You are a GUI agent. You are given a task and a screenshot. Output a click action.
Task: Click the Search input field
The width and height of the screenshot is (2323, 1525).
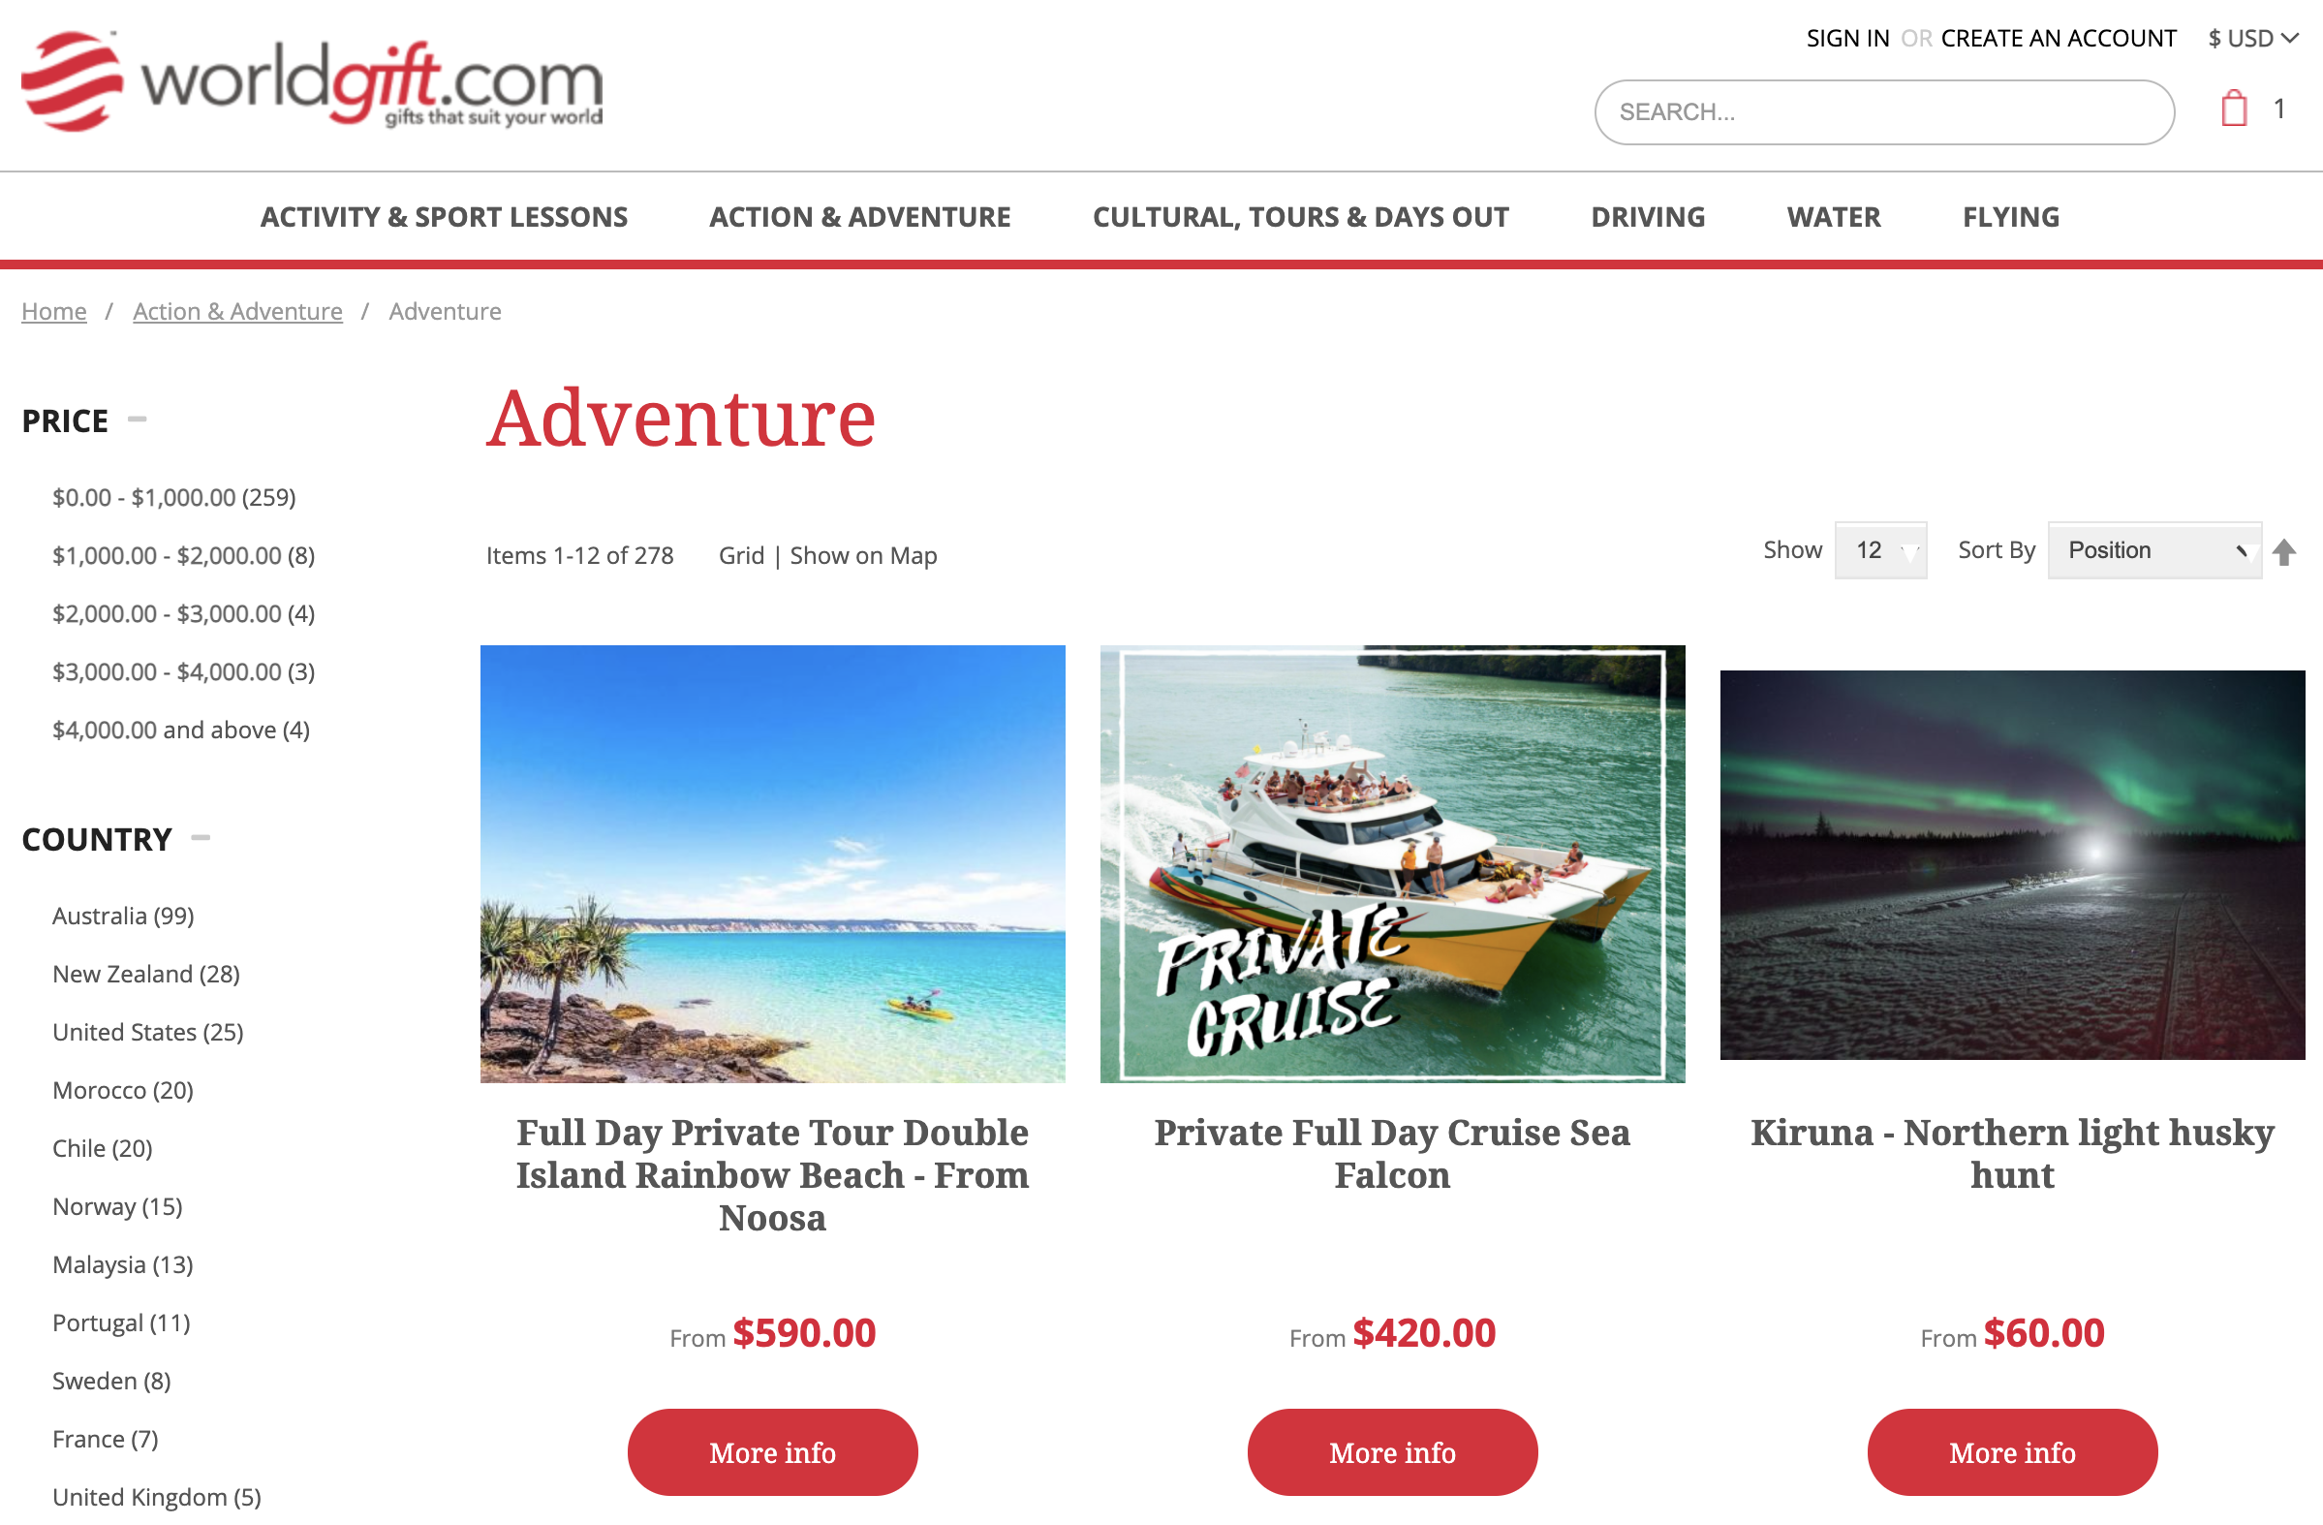[x=1884, y=112]
